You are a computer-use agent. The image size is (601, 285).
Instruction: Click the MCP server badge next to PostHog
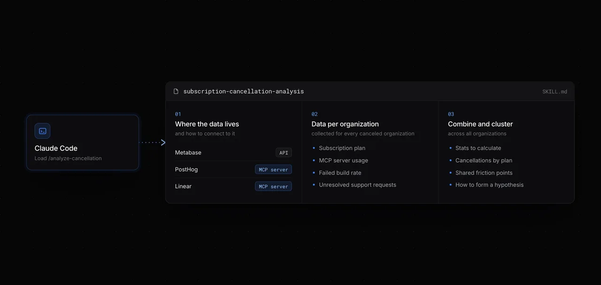(x=273, y=170)
